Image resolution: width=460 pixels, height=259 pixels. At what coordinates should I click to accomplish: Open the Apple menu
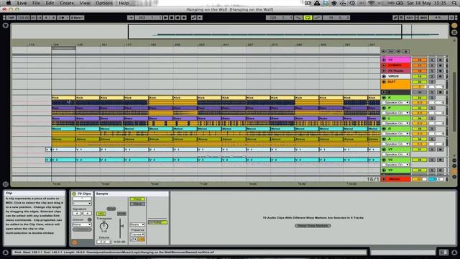[x=9, y=3]
